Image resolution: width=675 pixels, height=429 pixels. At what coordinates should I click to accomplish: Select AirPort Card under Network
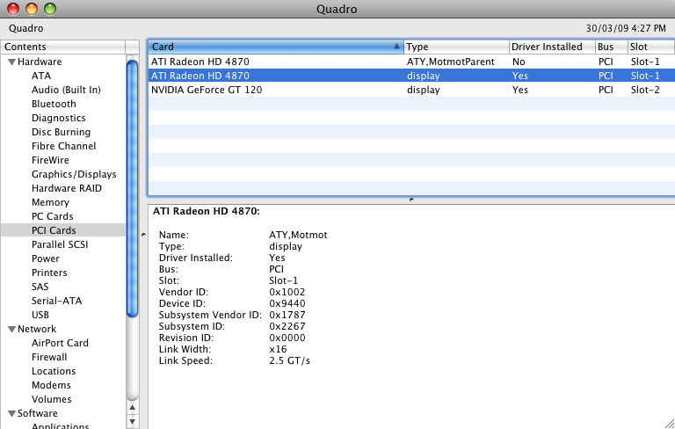61,343
